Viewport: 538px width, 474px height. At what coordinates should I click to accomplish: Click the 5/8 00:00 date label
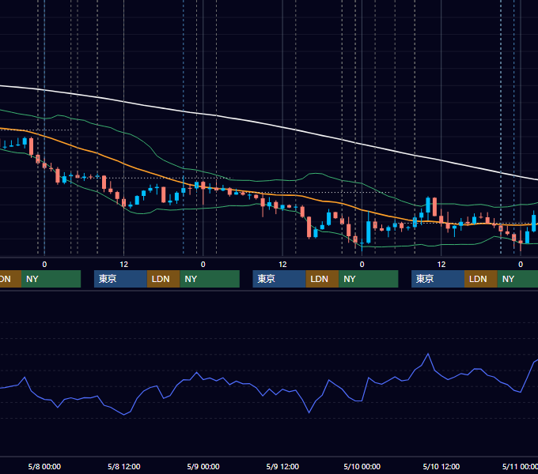(x=44, y=466)
